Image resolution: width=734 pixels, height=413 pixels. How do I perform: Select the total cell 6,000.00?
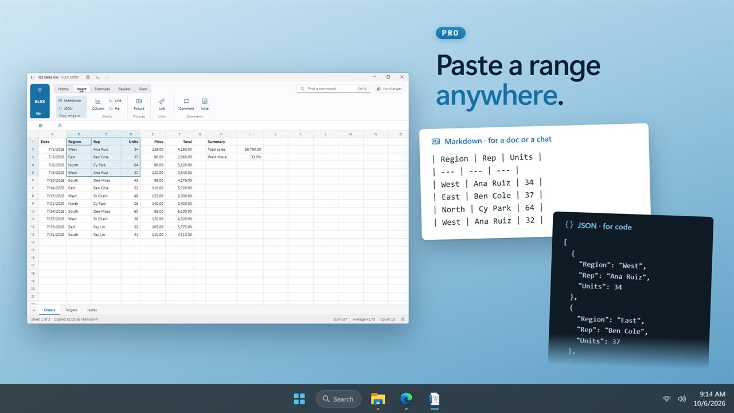(x=179, y=196)
